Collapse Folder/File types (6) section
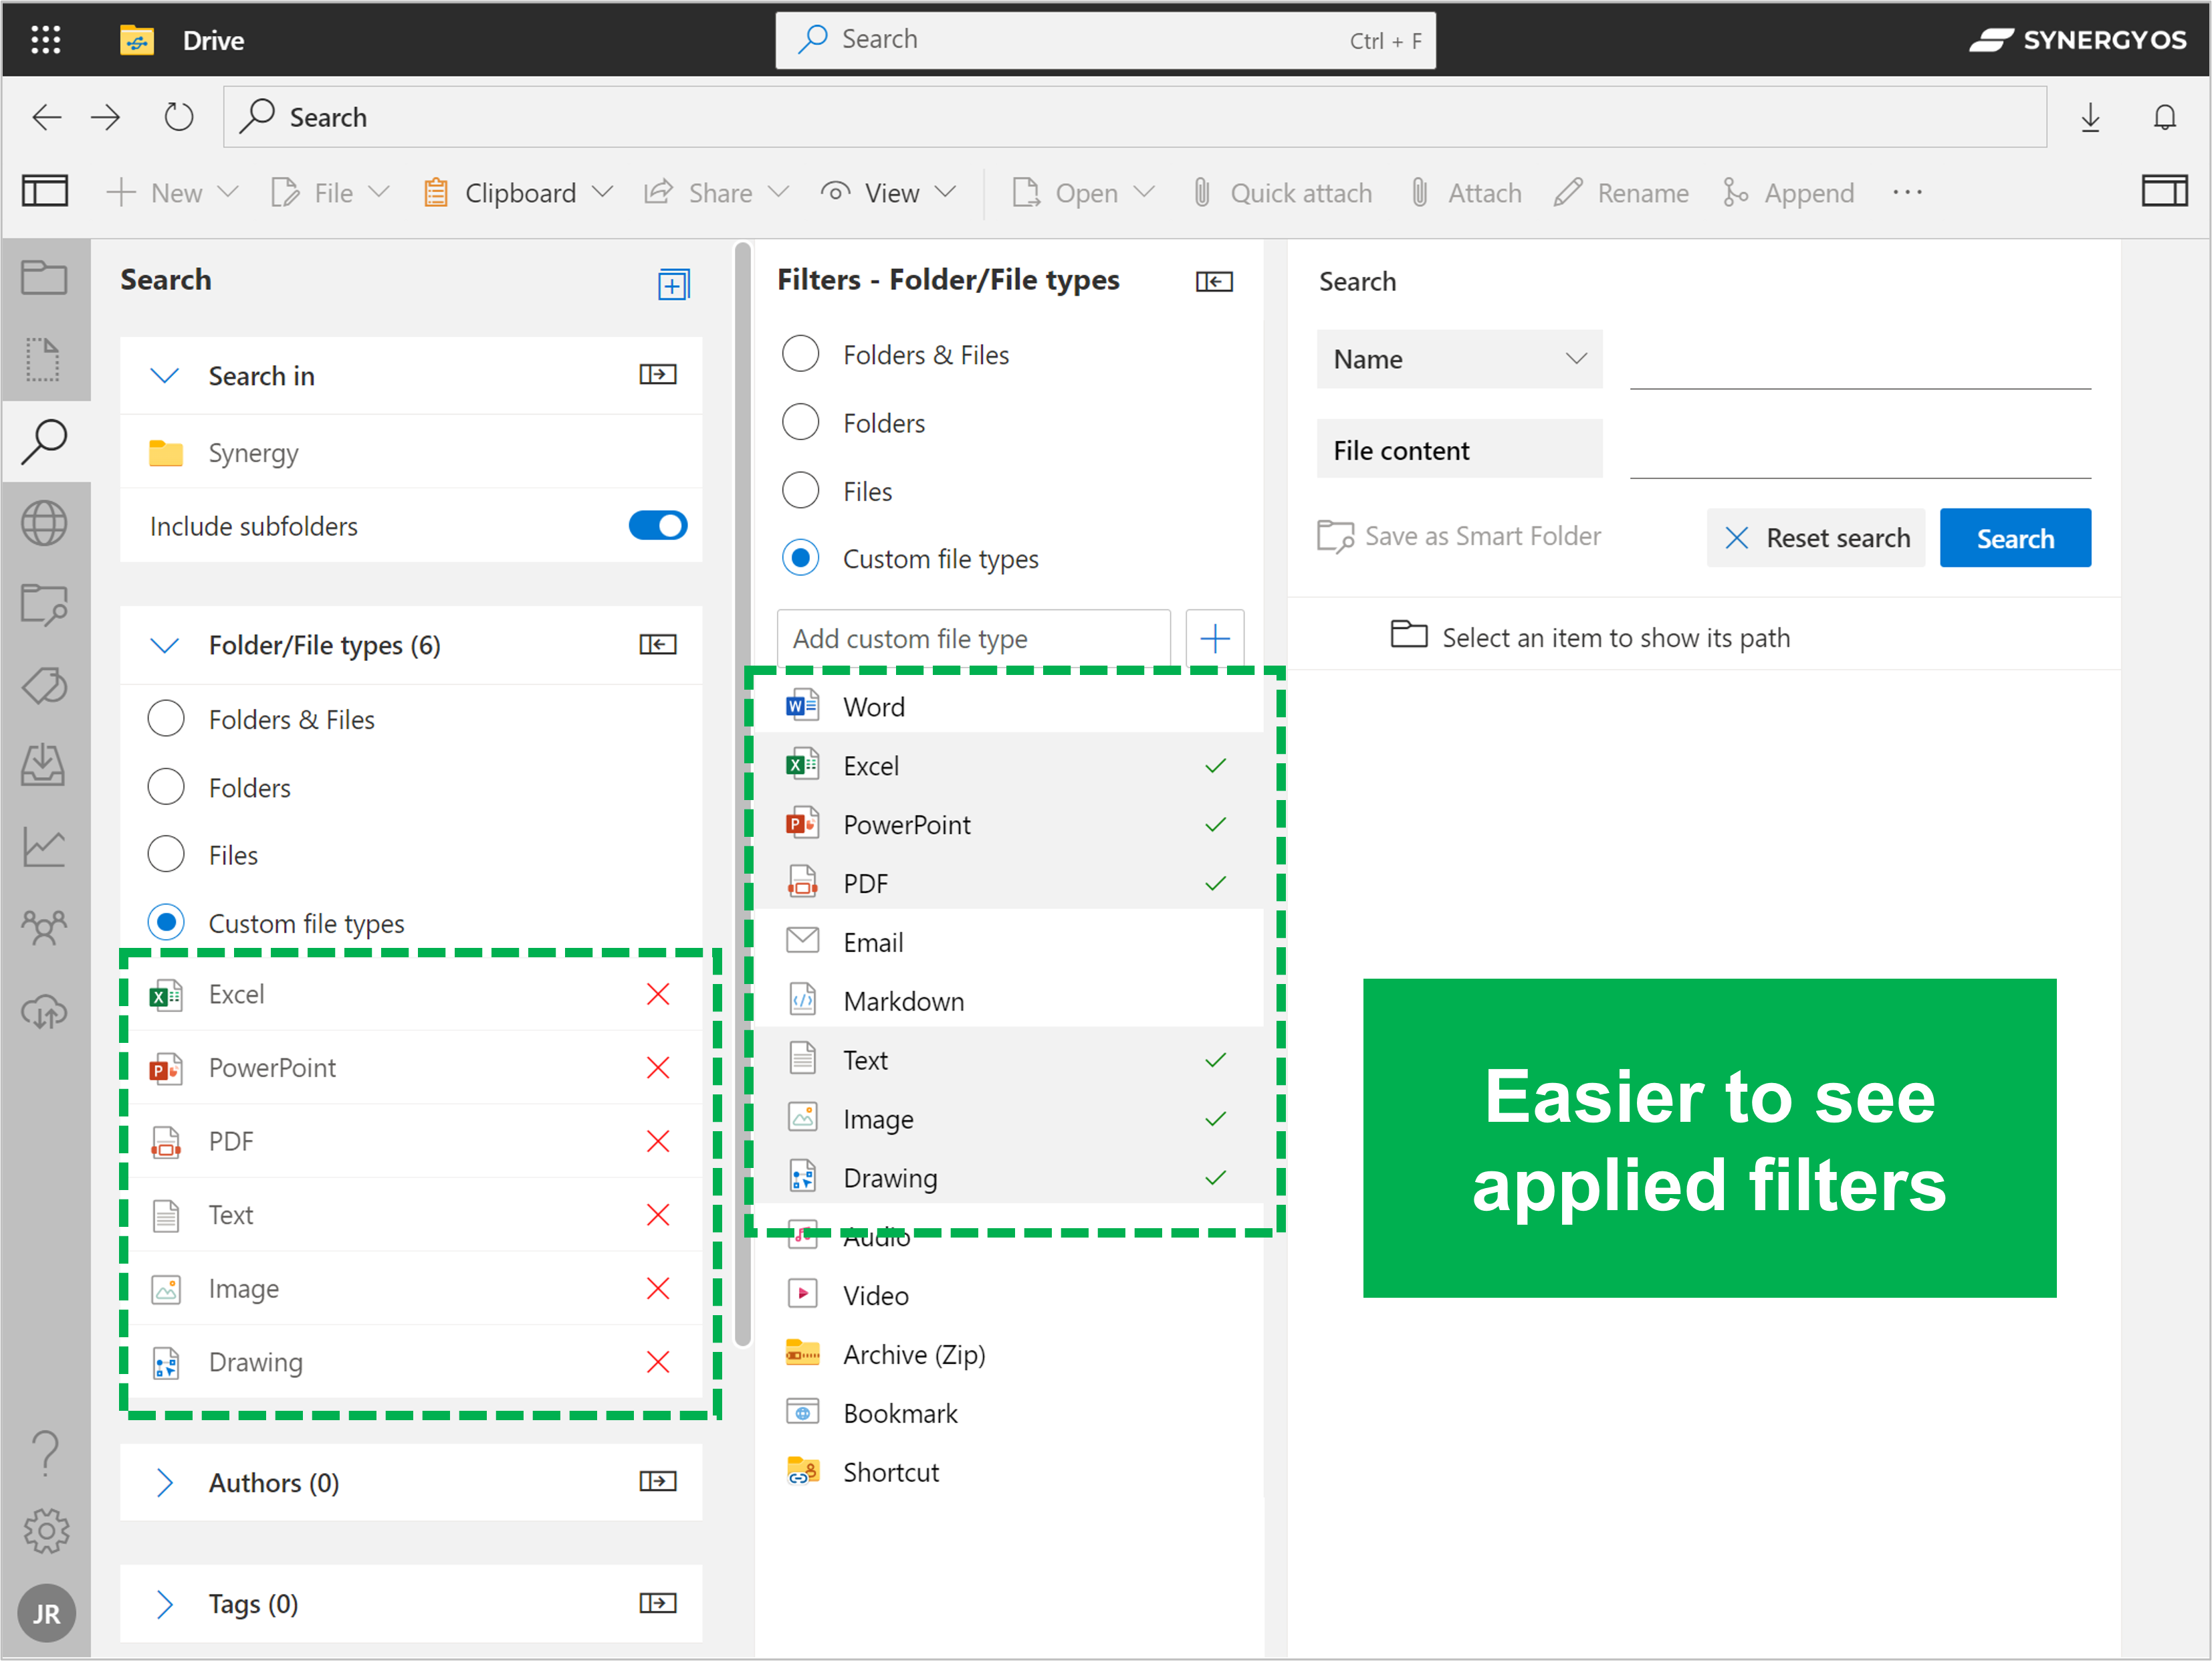Image resolution: width=2212 pixels, height=1661 pixels. tap(165, 646)
